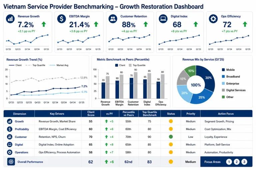Click the 4.1% Market Avg end label
The width and height of the screenshot is (256, 170).
click(x=84, y=92)
